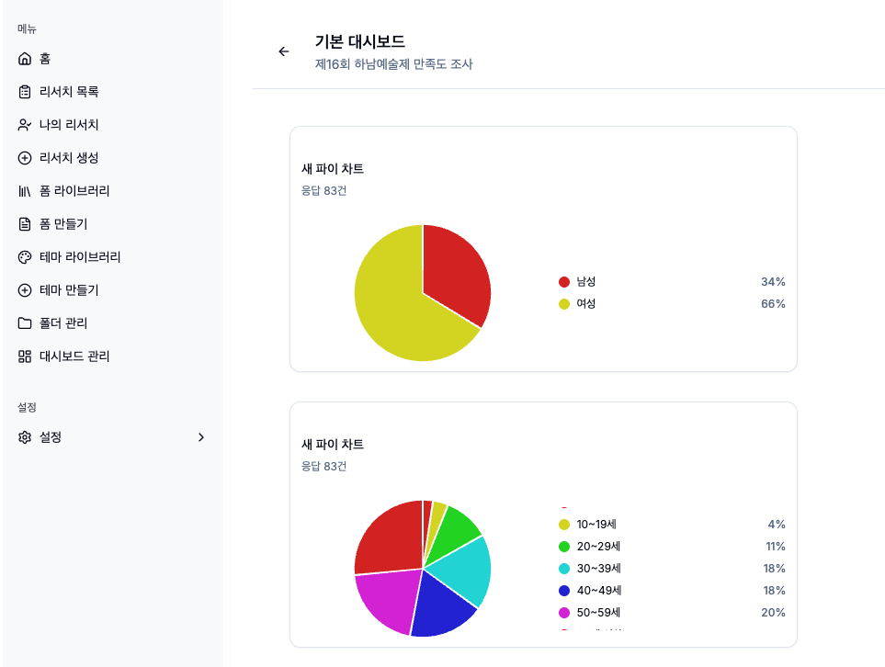Click the blue 40~49세 legend swatch
The image size is (885, 667).
pos(564,591)
